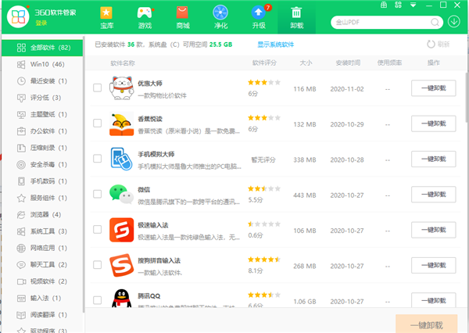
Task: Sort by 安装时间 column header
Action: tap(347, 62)
